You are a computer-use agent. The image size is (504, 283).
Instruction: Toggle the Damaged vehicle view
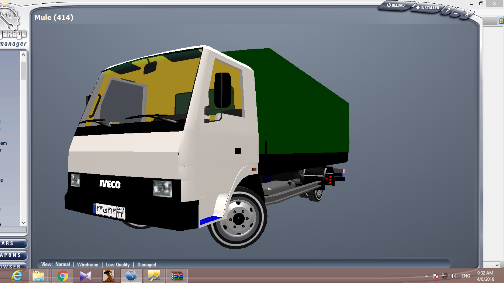[x=146, y=265]
